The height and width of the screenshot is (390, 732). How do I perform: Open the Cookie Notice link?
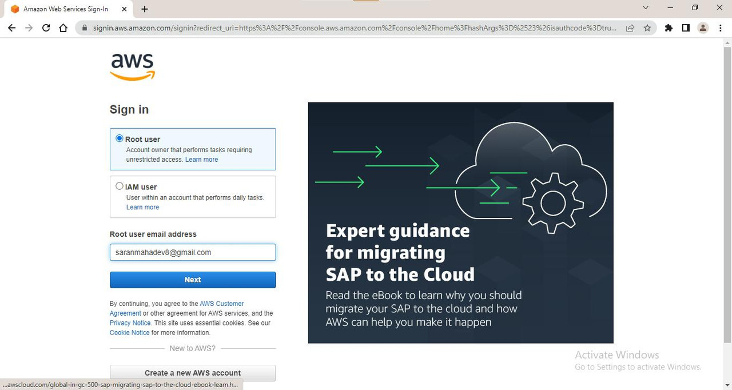129,333
